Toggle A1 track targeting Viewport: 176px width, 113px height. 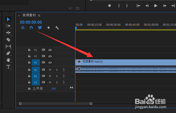[x=36, y=70]
